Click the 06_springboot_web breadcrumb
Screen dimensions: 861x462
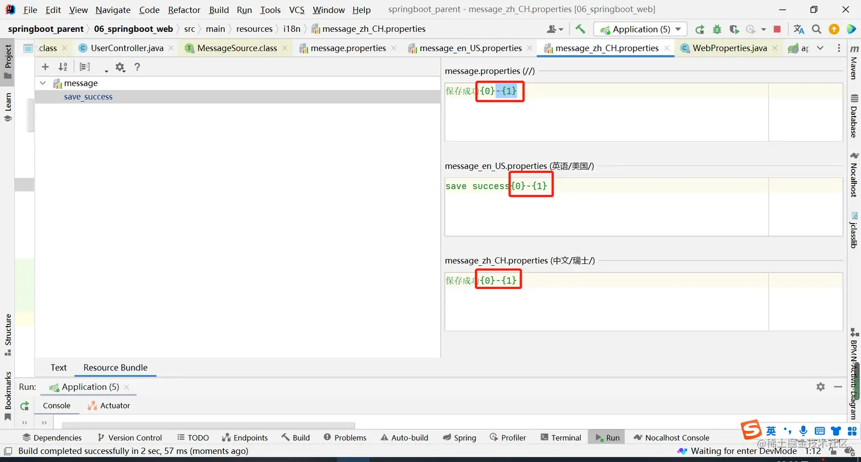click(133, 29)
